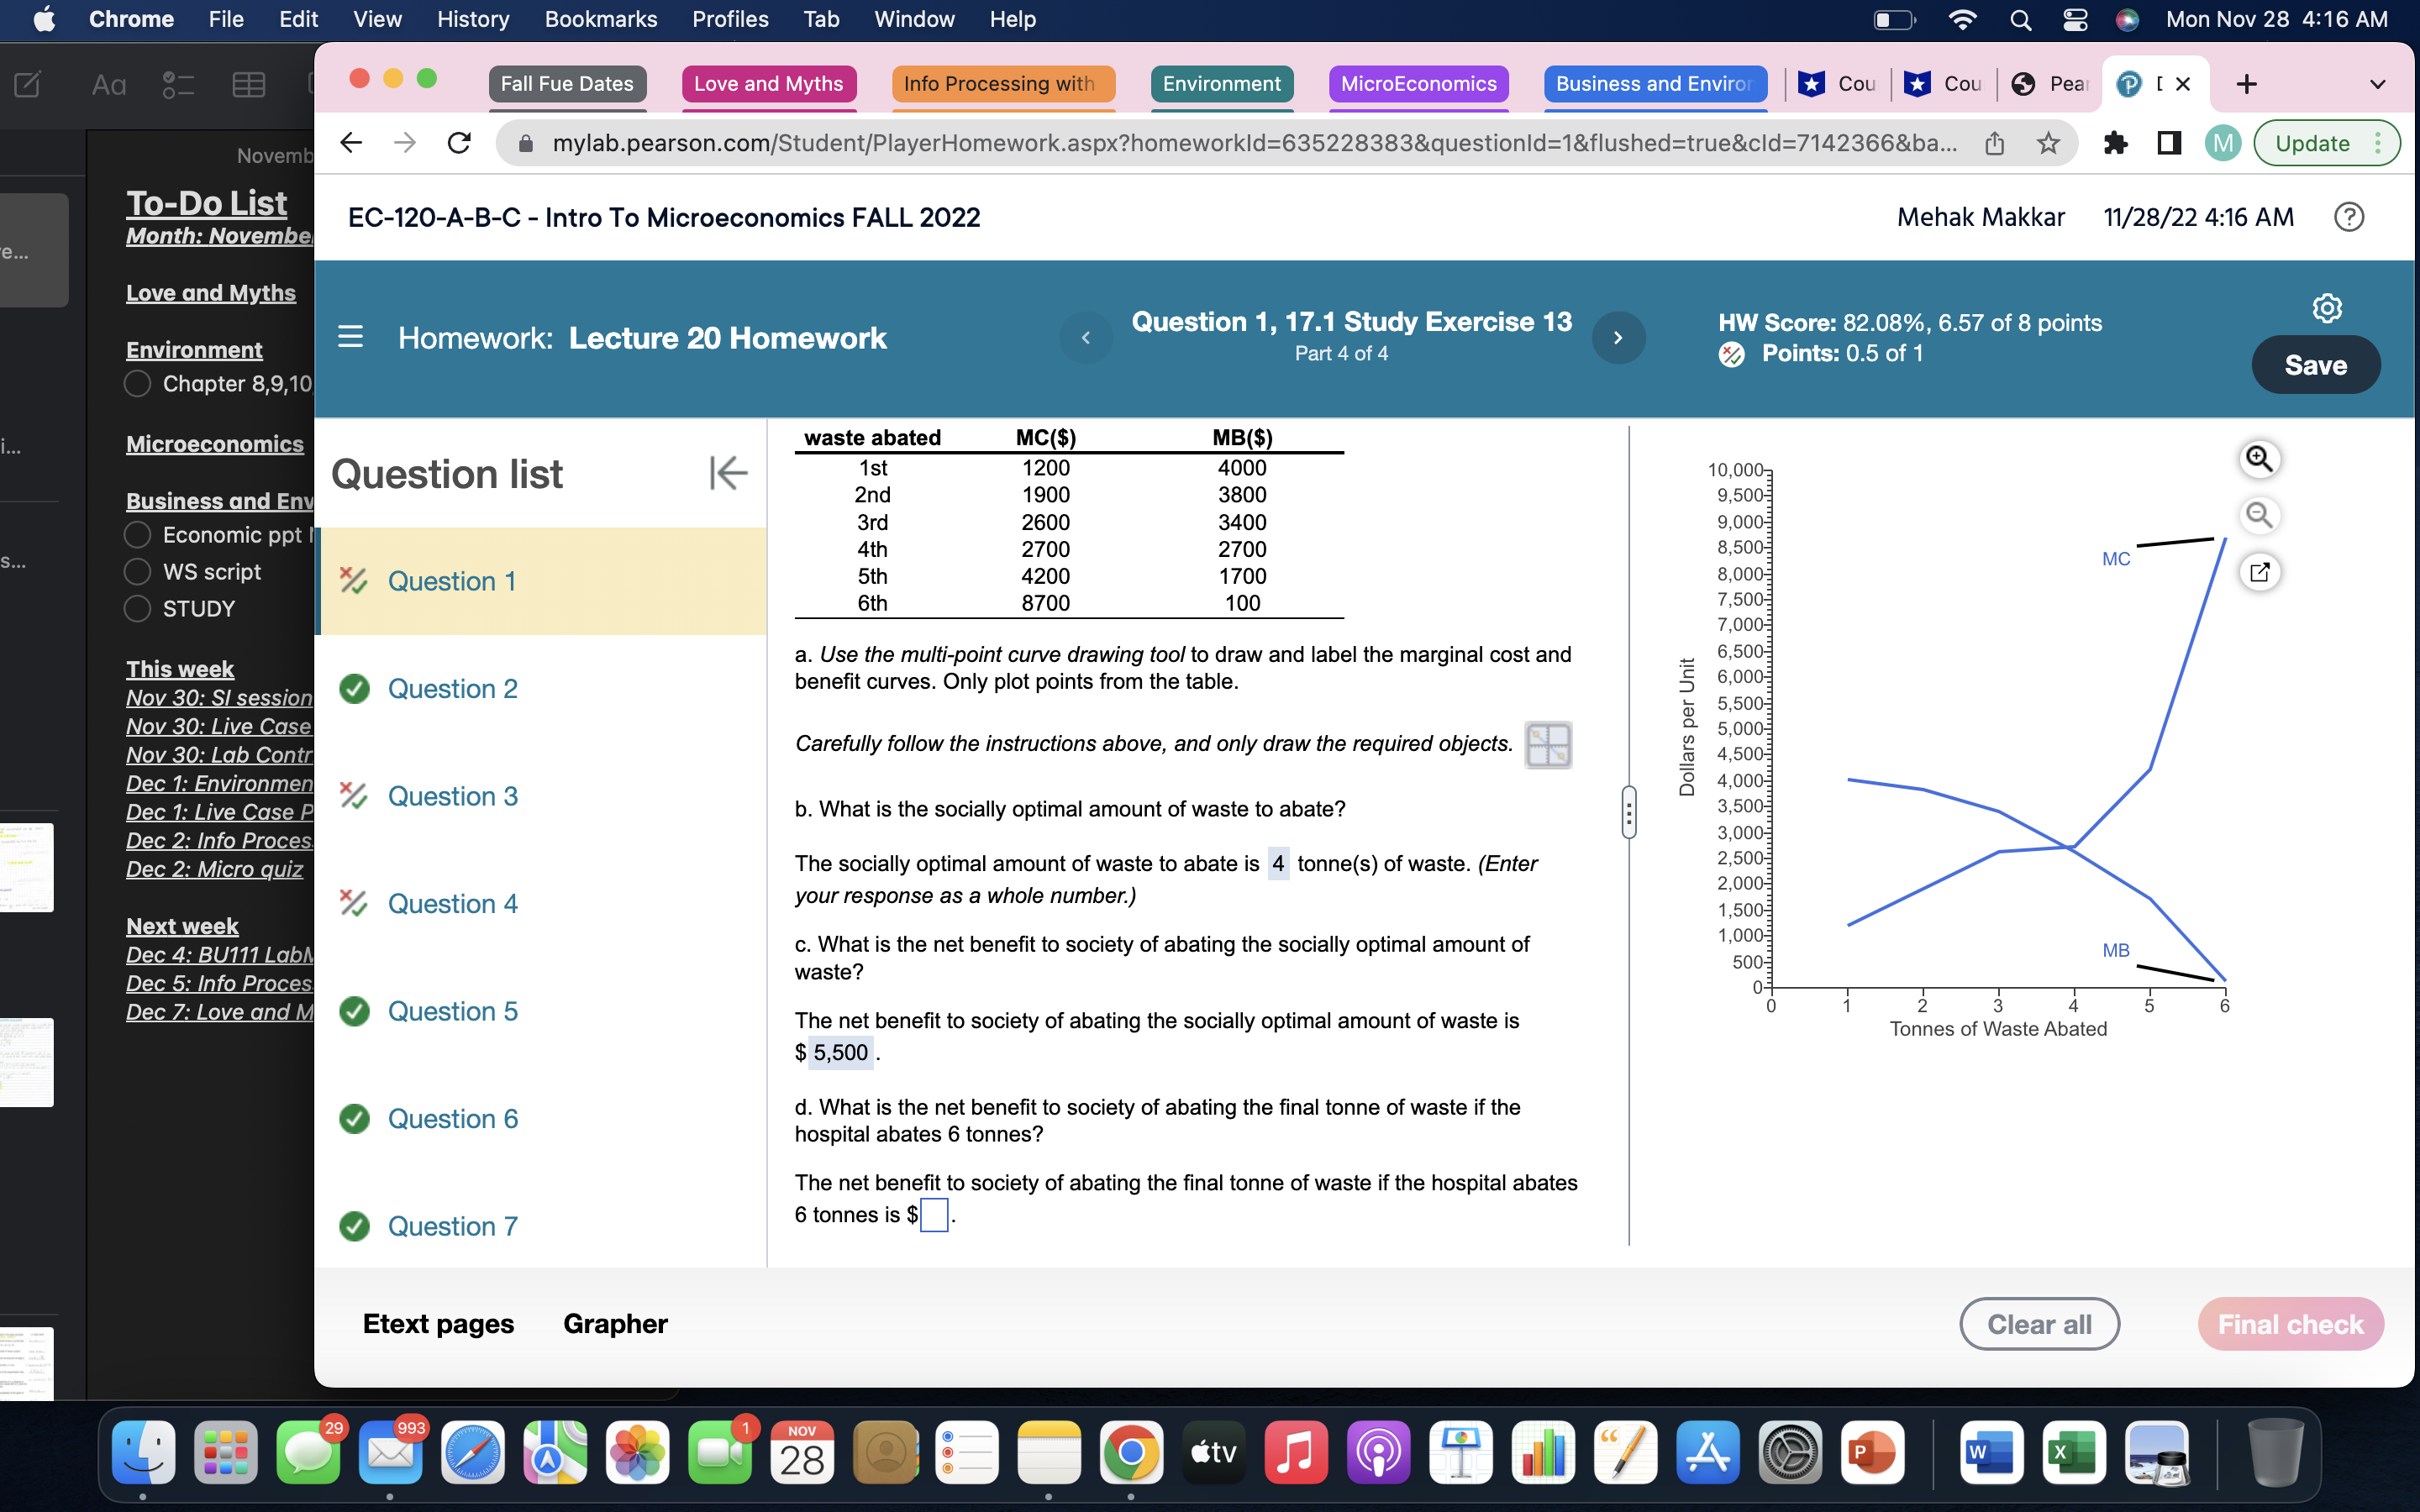Screen dimensions: 2420x1512
Task: Open the graphing tool icon
Action: pyautogui.click(x=1547, y=745)
